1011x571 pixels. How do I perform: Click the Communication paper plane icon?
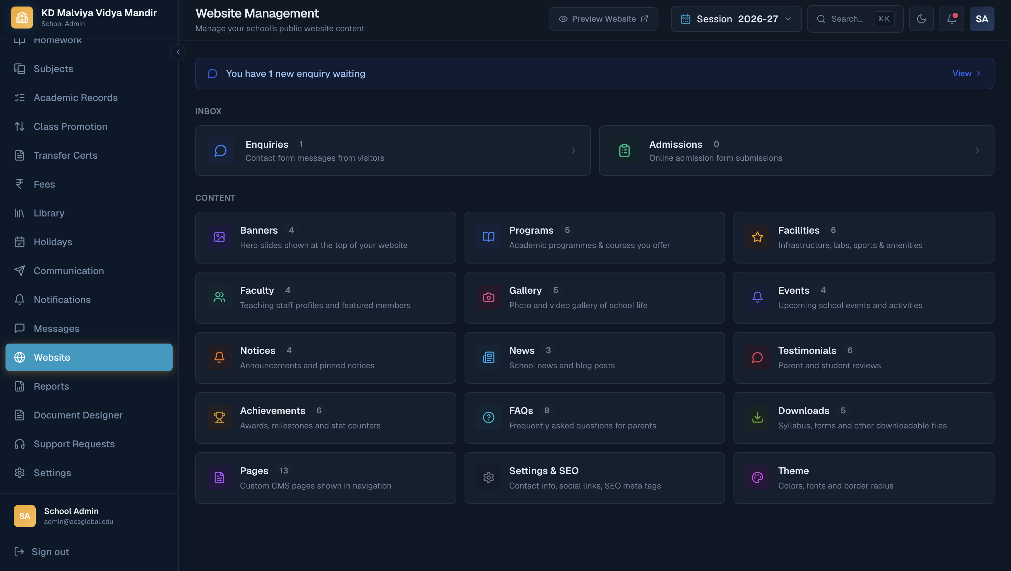20,271
